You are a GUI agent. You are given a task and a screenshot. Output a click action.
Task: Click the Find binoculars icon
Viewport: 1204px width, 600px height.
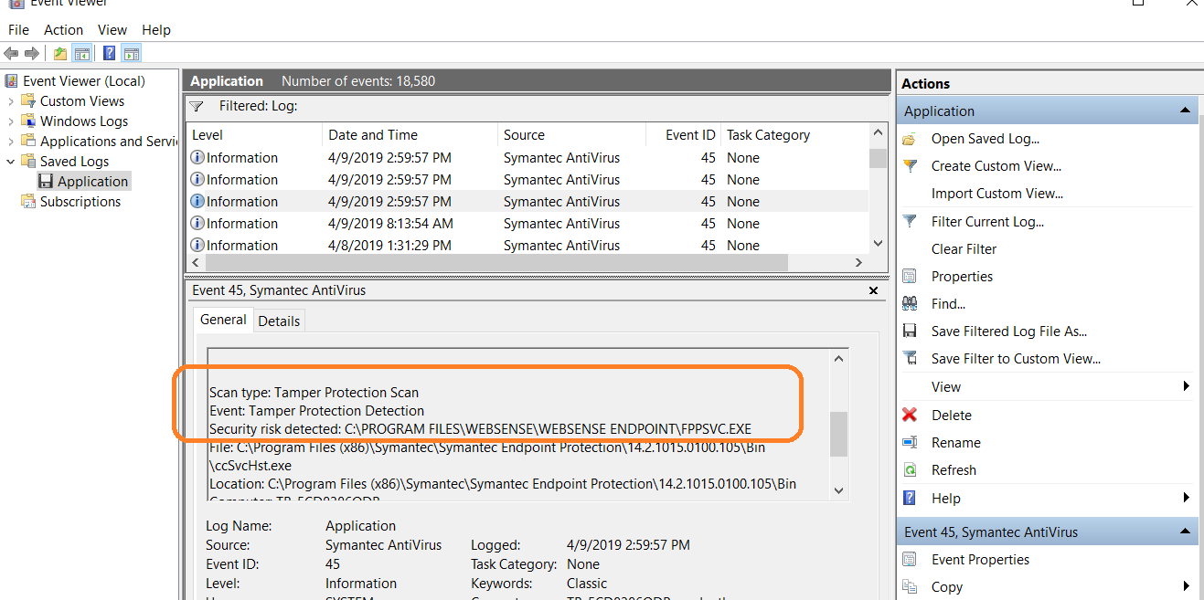[909, 302]
